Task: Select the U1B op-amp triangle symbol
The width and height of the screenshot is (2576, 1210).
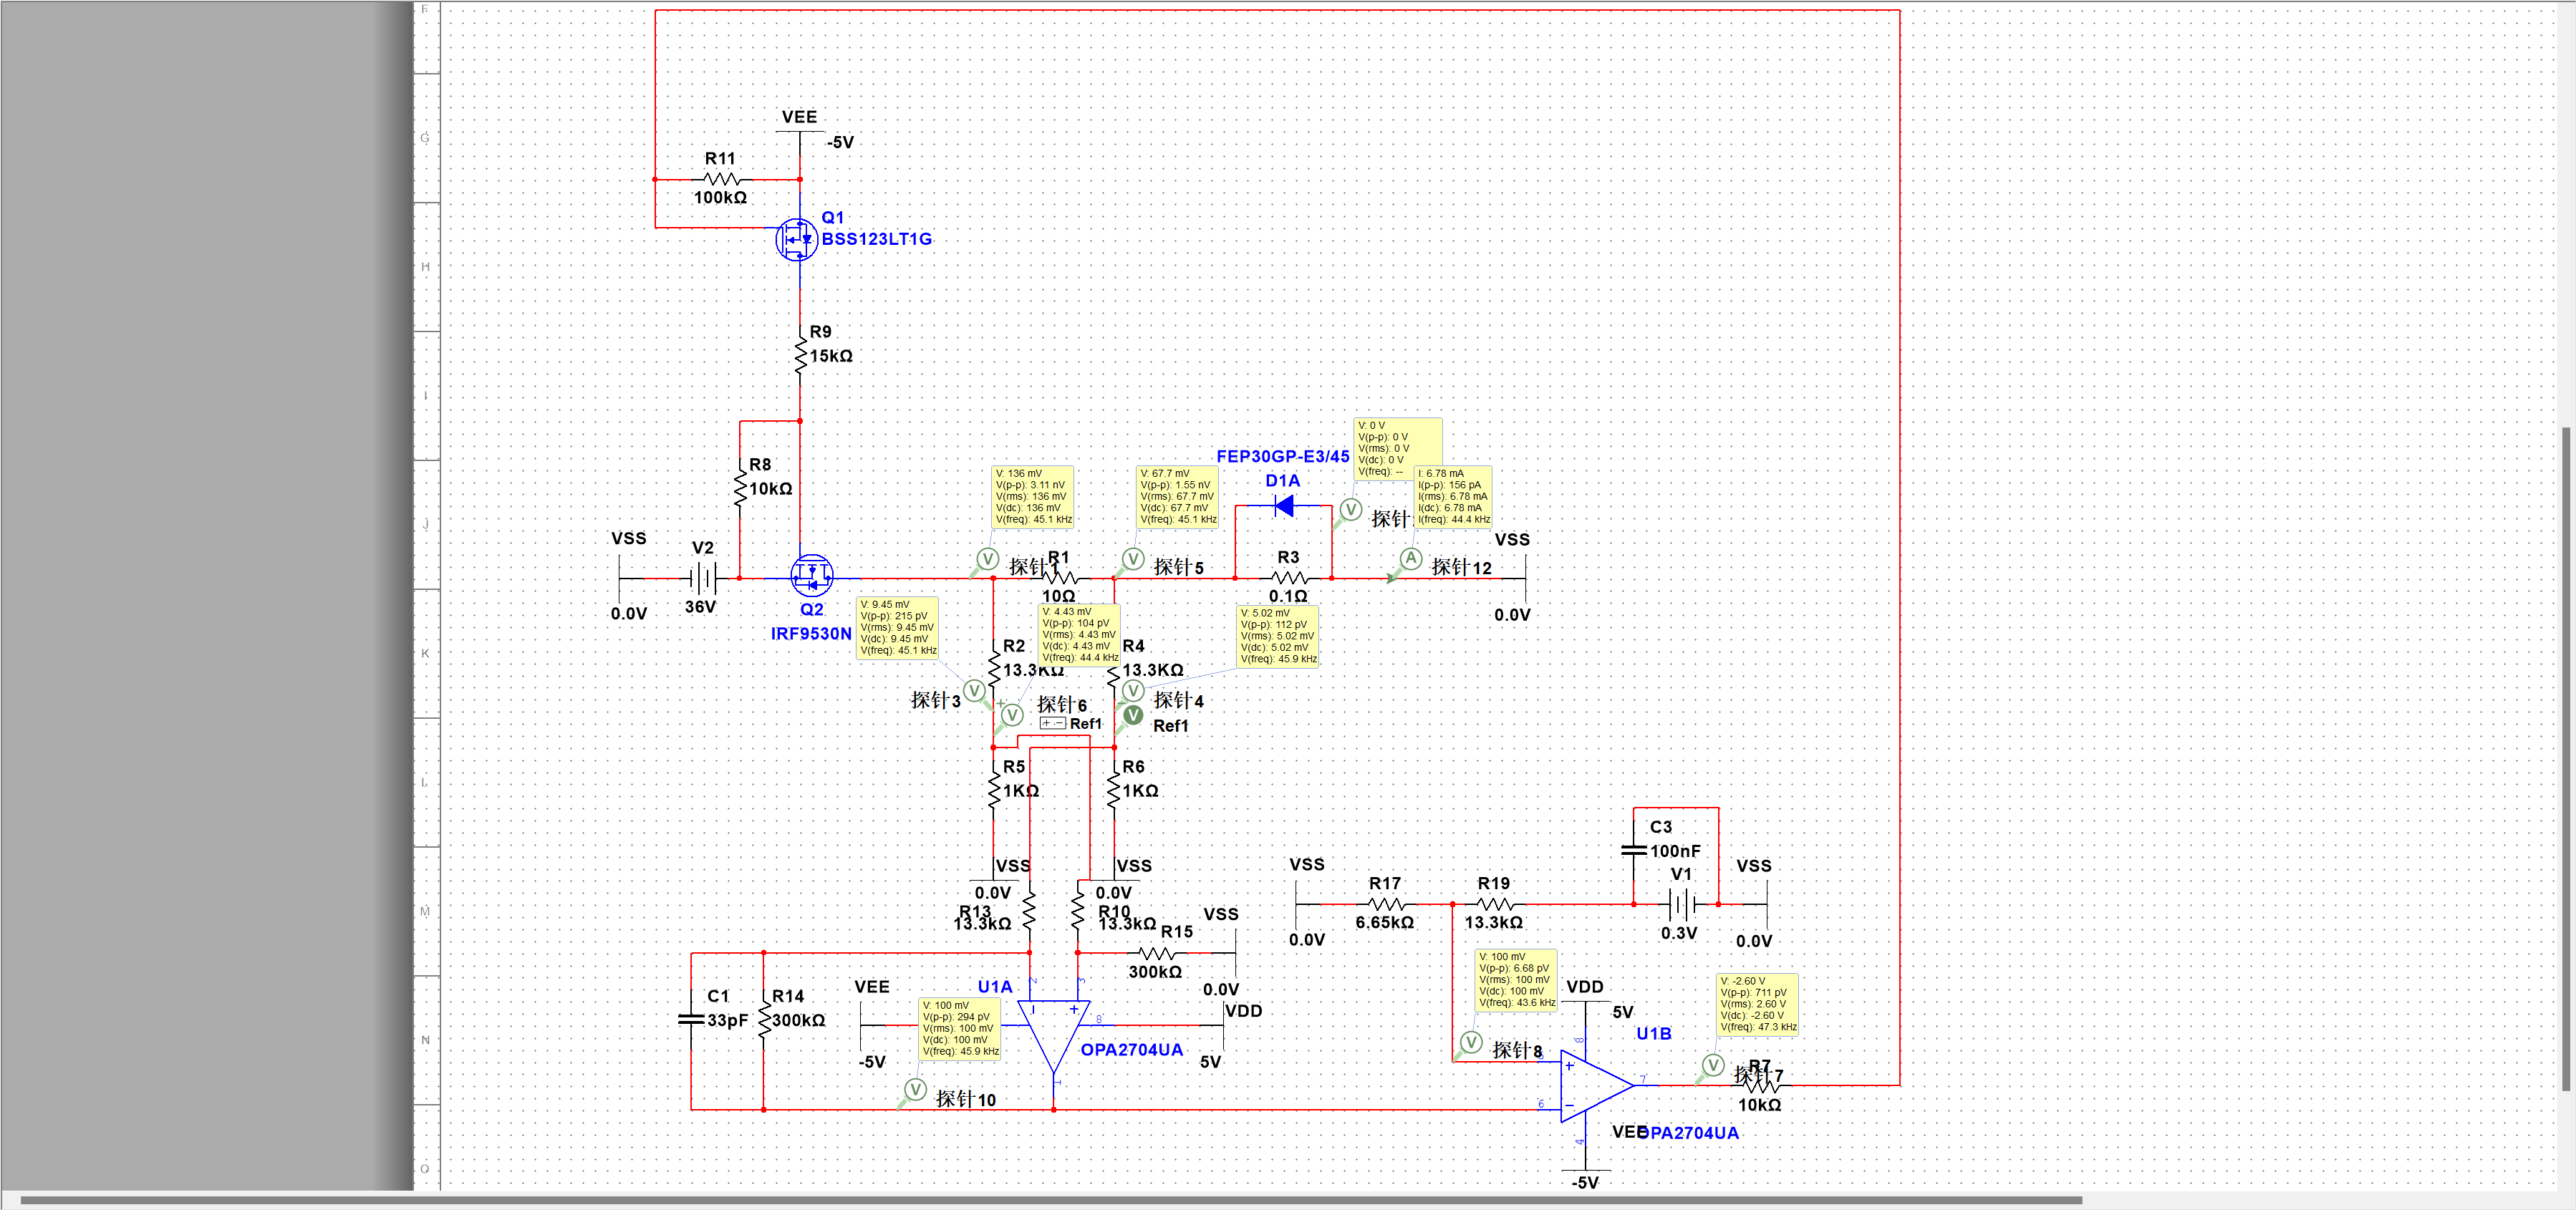Action: point(1597,1086)
